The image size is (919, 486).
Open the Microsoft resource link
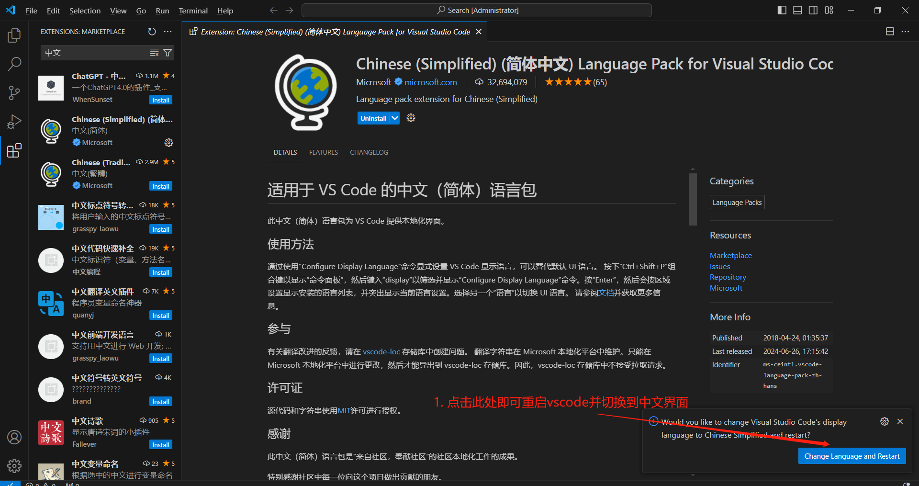tap(726, 288)
